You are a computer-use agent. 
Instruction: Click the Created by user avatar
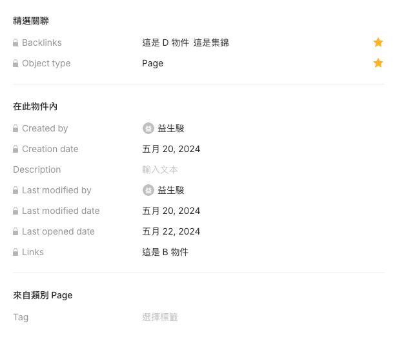[x=148, y=128]
